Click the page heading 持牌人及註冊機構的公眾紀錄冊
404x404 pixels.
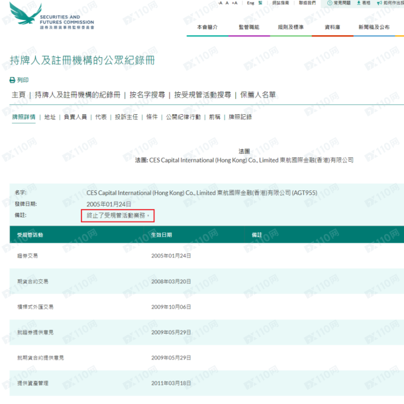point(82,60)
